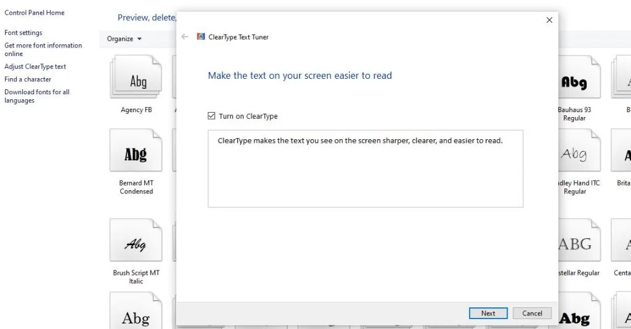
Task: Click the ClearType sample text box
Action: coord(365,169)
